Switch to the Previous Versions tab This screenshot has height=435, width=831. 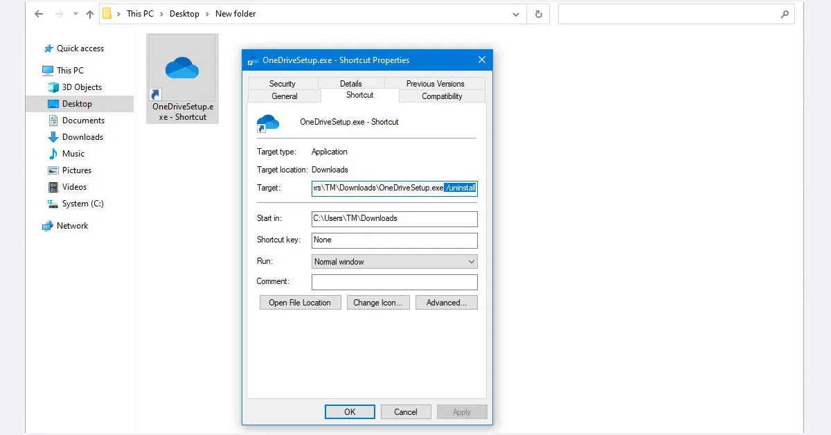click(x=436, y=84)
